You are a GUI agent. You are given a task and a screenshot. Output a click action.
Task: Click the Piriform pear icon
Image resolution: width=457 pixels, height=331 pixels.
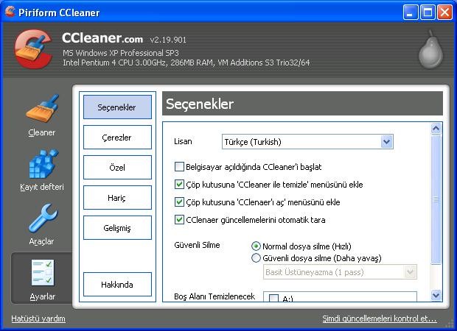point(430,49)
